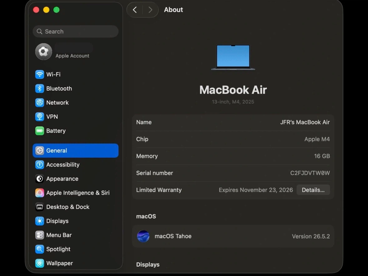The width and height of the screenshot is (368, 276).
Task: Click the search magnifier icon
Action: coord(39,31)
